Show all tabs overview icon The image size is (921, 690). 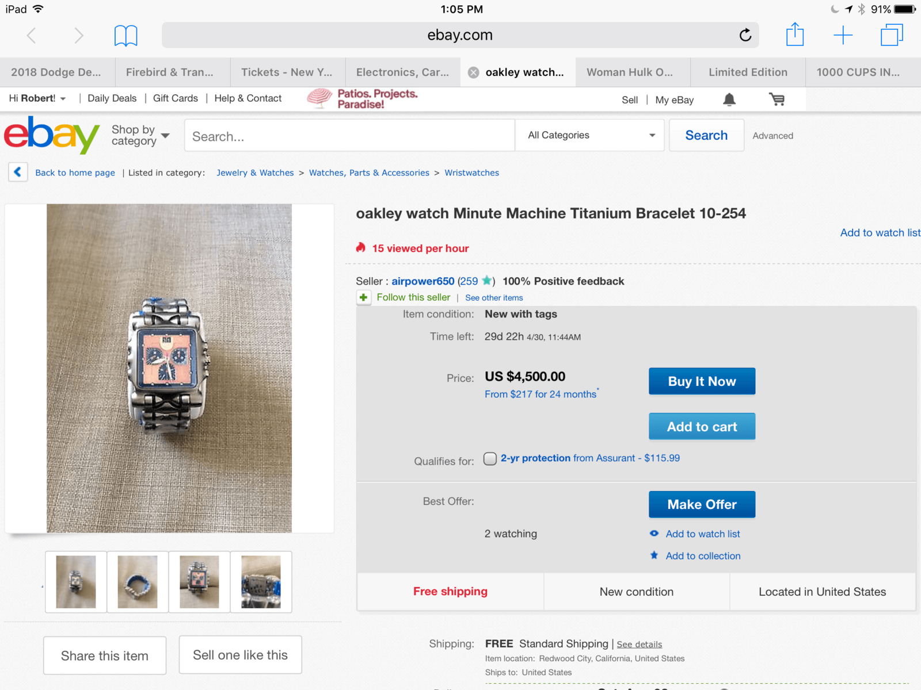[x=892, y=34]
